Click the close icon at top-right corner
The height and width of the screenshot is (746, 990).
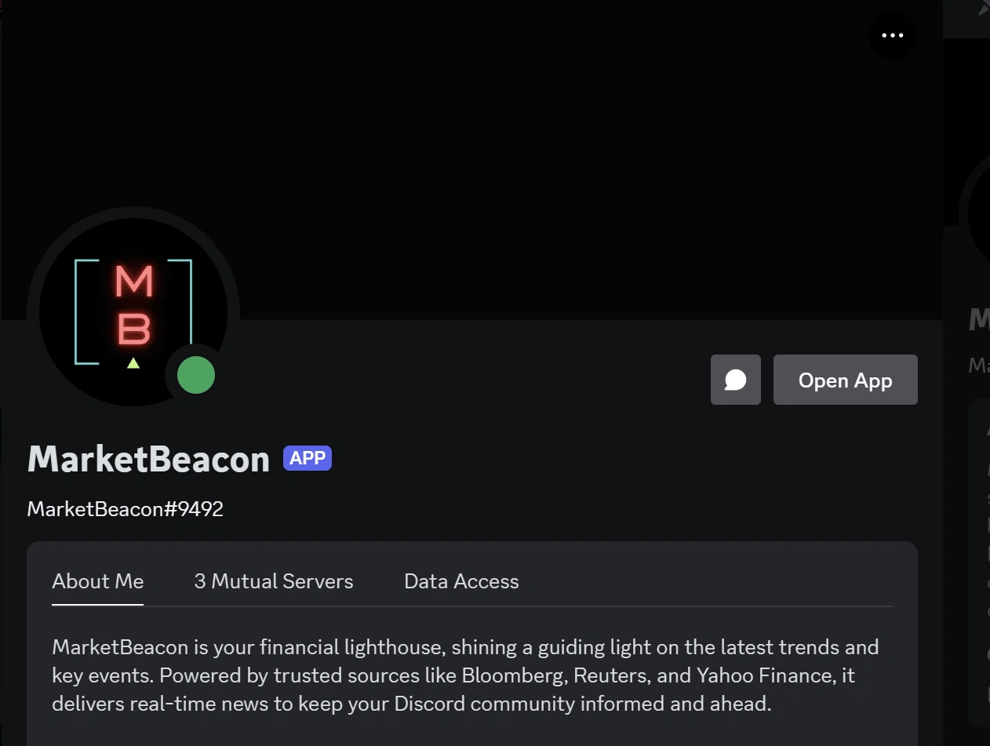point(983,9)
